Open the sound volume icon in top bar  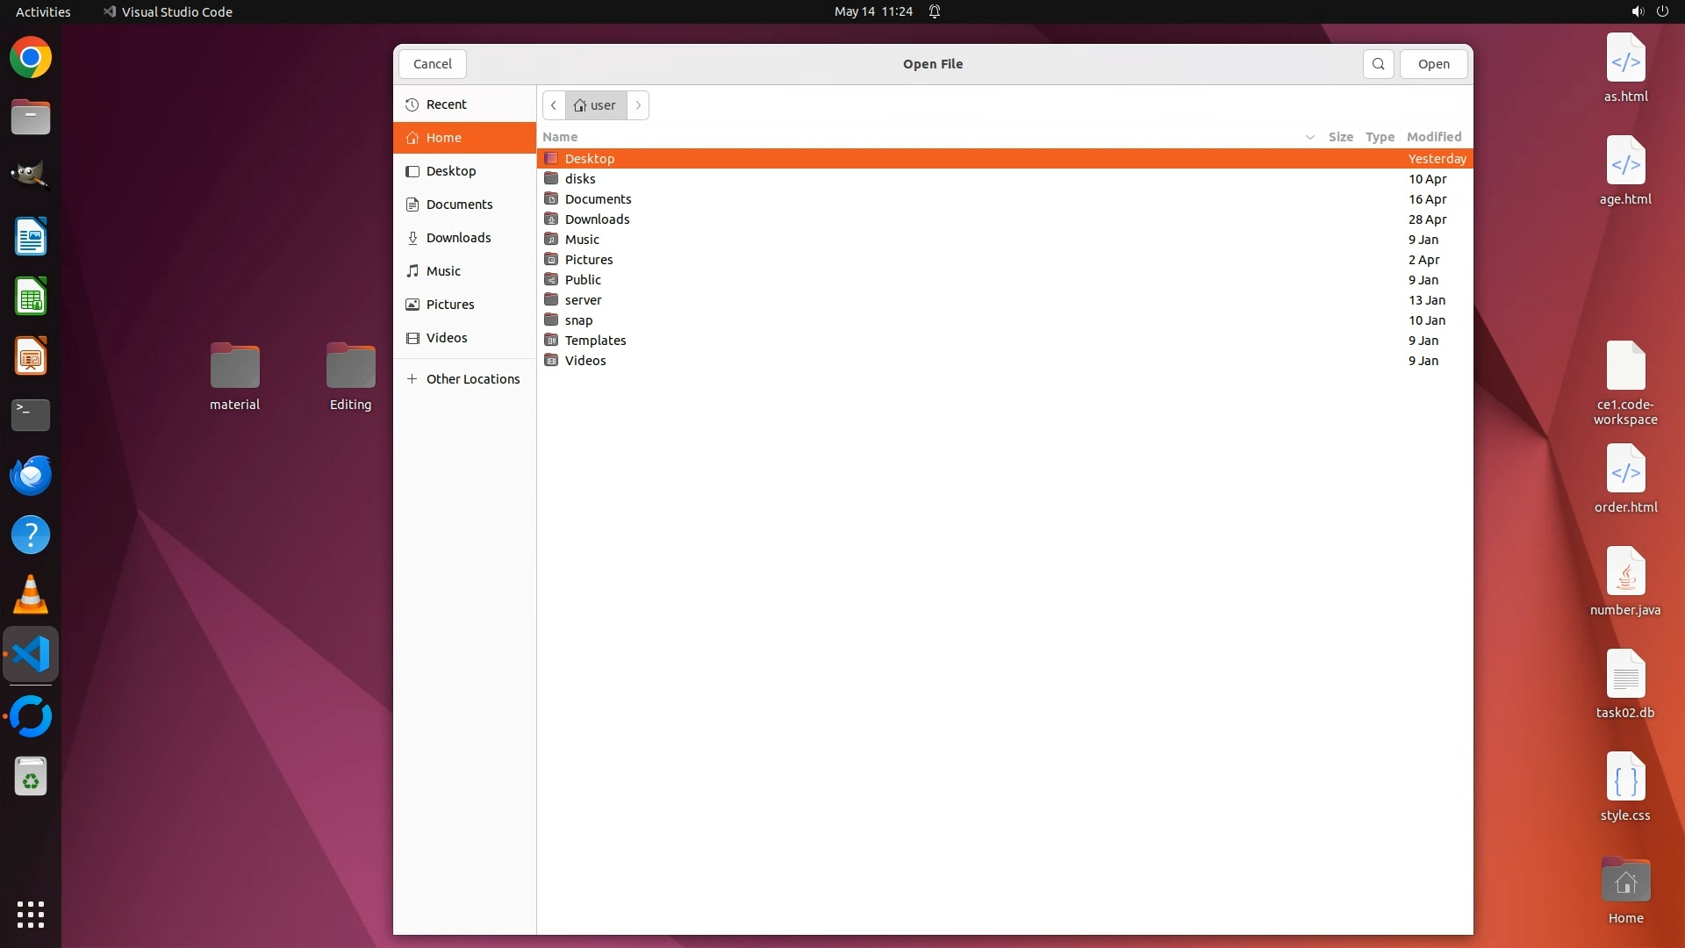click(1637, 11)
